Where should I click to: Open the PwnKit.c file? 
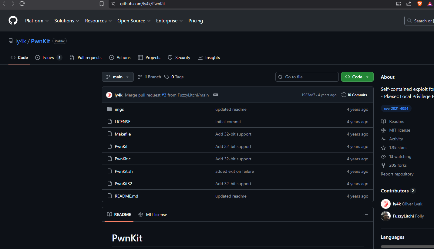[x=123, y=159]
